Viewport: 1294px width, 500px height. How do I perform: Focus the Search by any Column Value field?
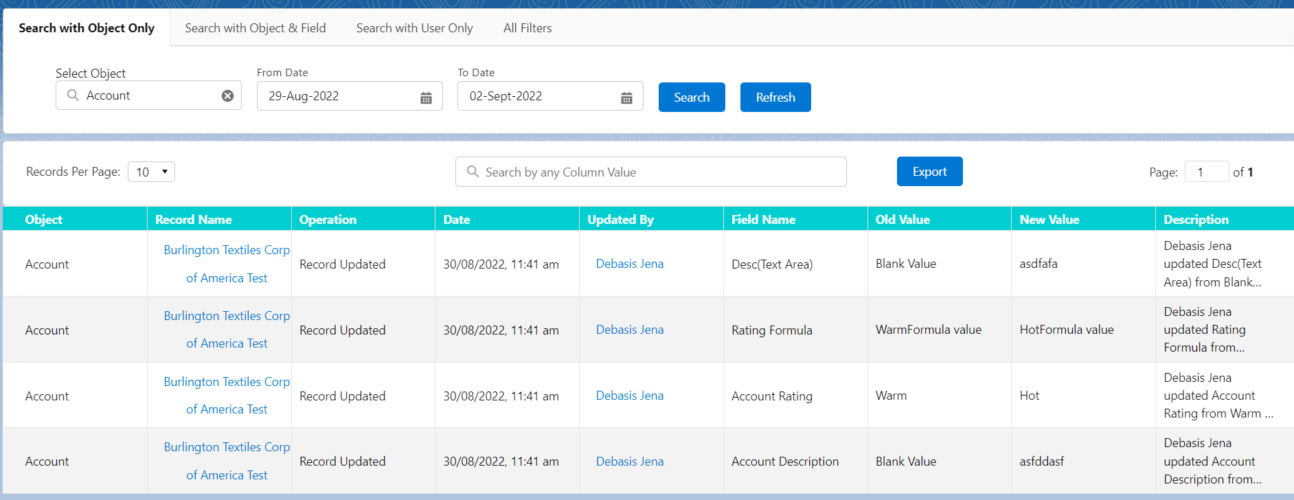[x=659, y=172]
